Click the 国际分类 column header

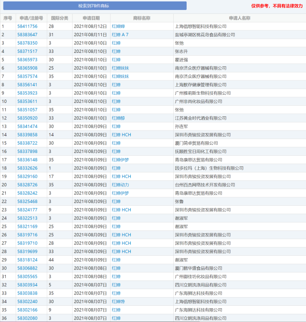60,18
